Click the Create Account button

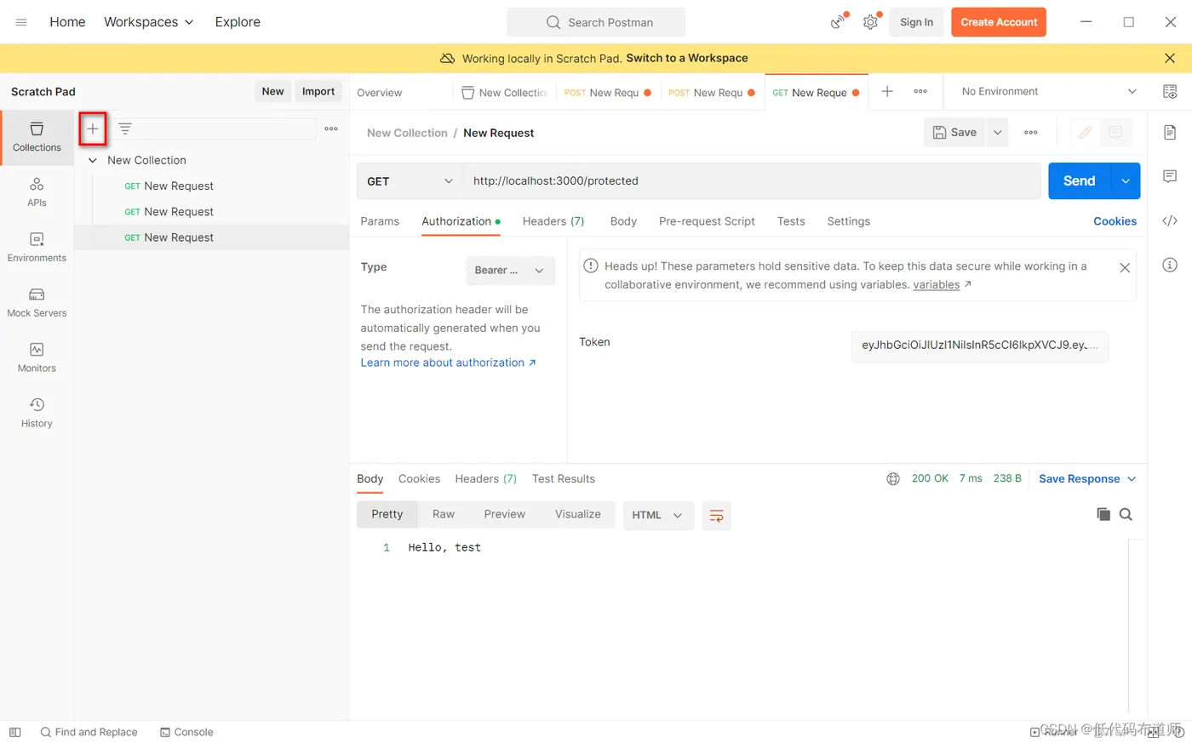pyautogui.click(x=999, y=22)
